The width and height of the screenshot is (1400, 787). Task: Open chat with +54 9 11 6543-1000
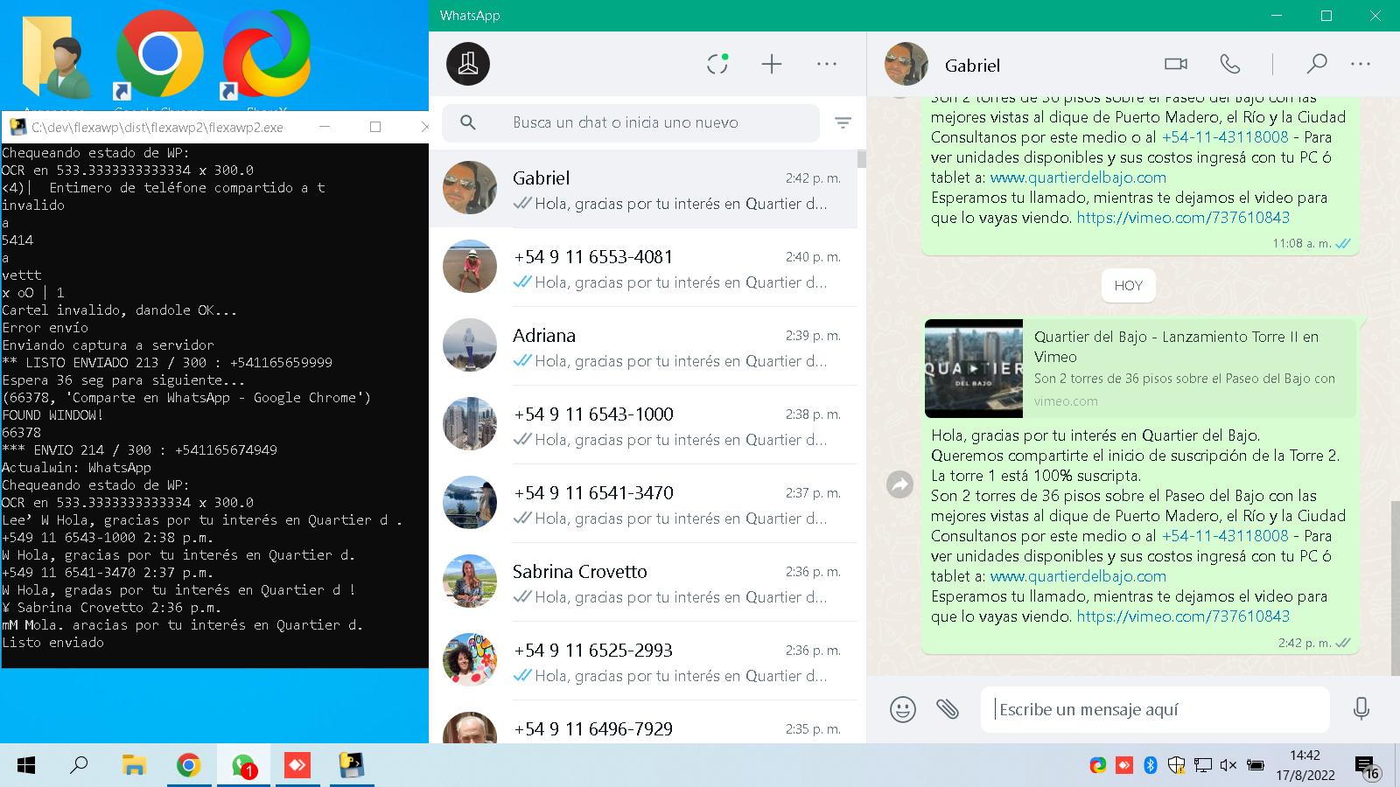click(x=643, y=426)
